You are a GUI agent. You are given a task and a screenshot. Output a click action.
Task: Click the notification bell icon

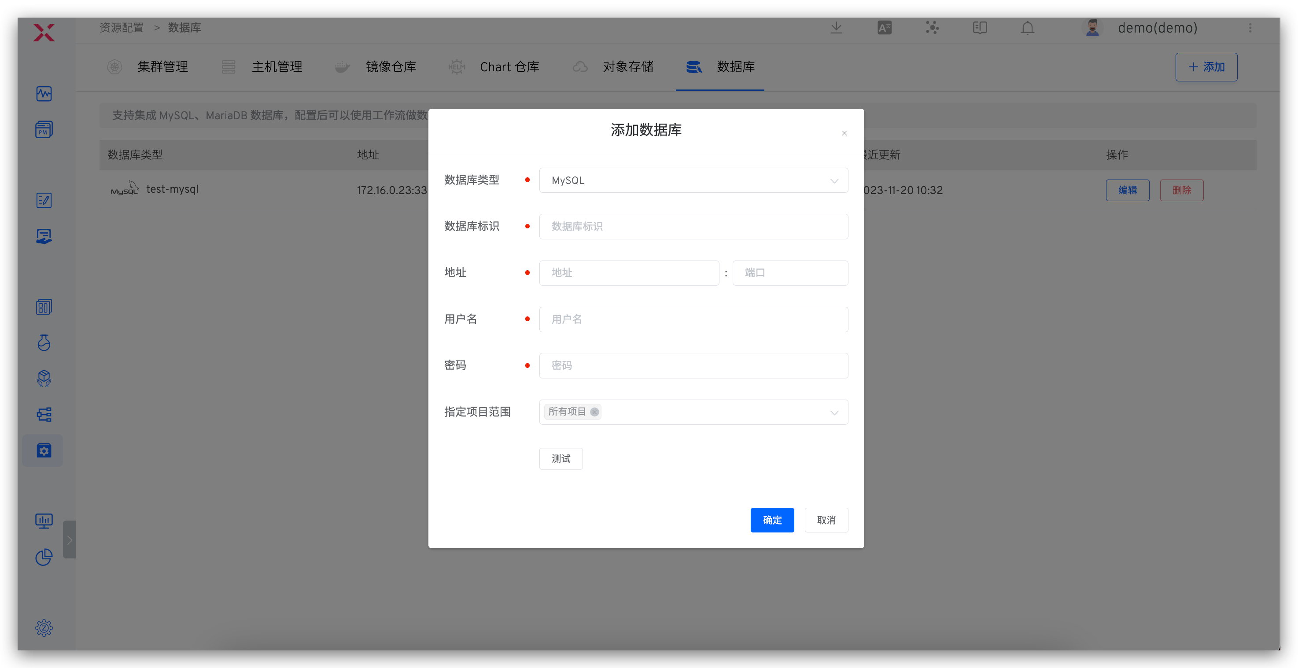tap(1027, 28)
